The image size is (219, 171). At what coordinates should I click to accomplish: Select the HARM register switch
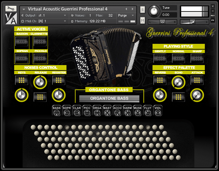tap(127, 111)
